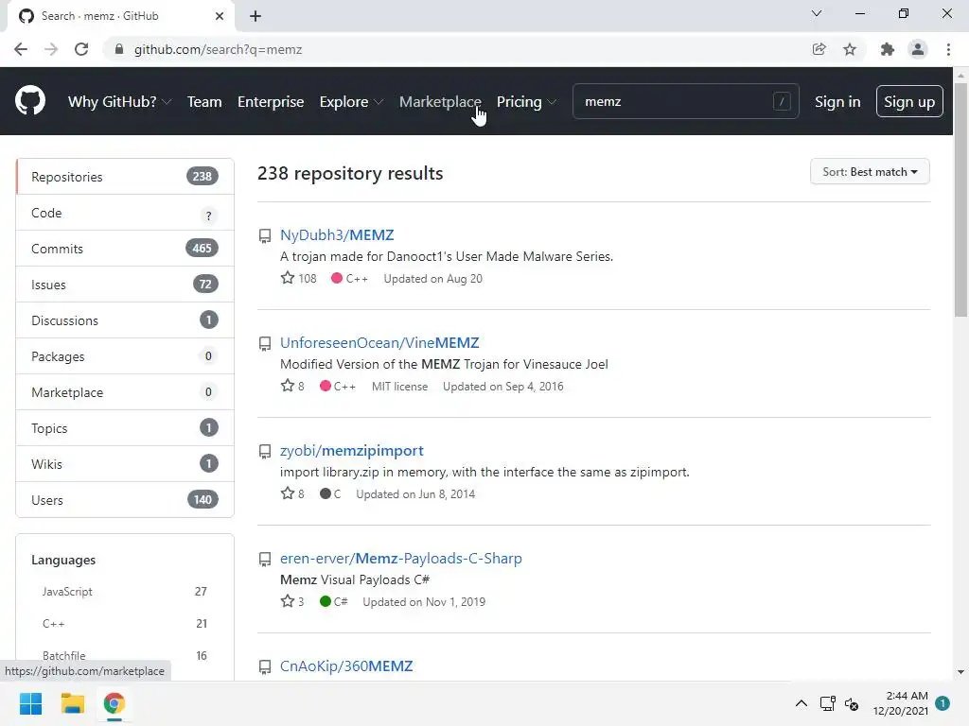Open the Team nav link
This screenshot has width=969, height=726.
[x=204, y=102]
